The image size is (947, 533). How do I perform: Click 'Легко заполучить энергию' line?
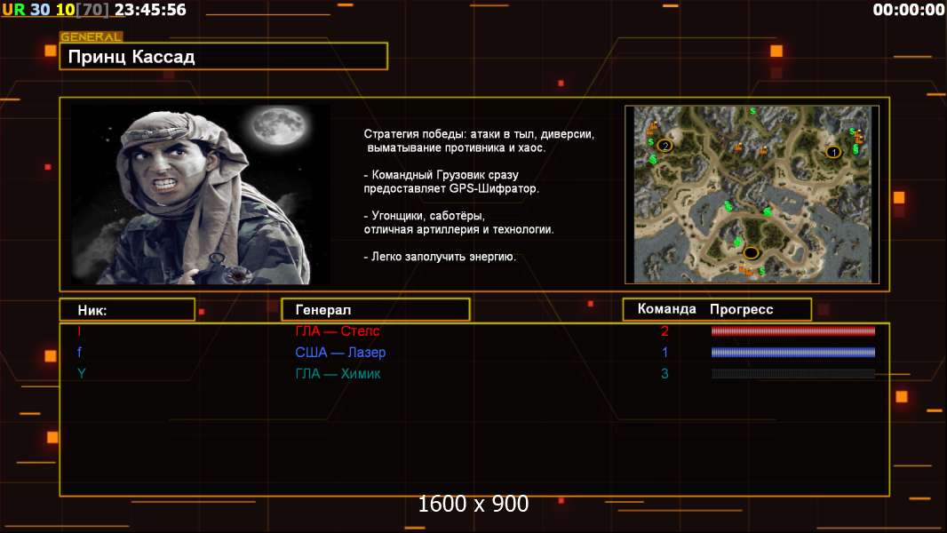click(x=441, y=257)
